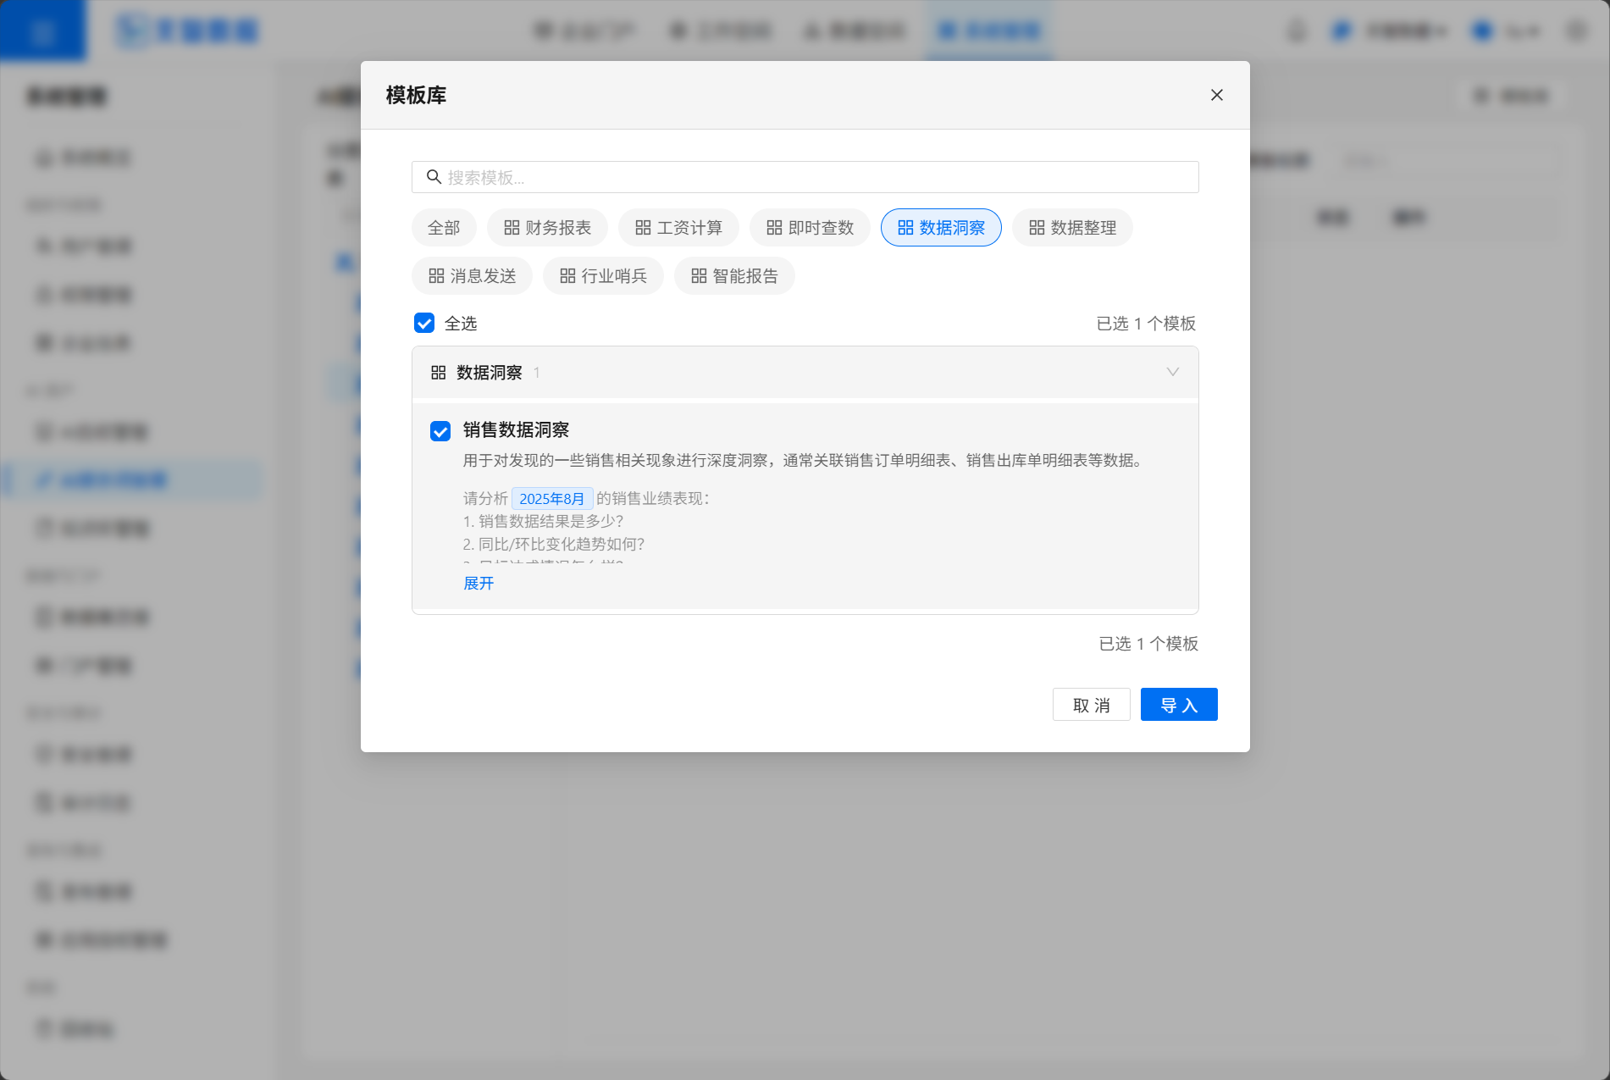
Task: Click the 销售数据洞察 template title text
Action: click(516, 430)
